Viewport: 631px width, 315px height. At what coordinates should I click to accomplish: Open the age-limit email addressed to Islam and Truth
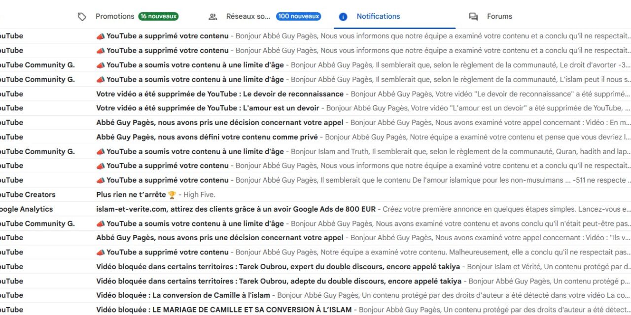[x=315, y=152]
